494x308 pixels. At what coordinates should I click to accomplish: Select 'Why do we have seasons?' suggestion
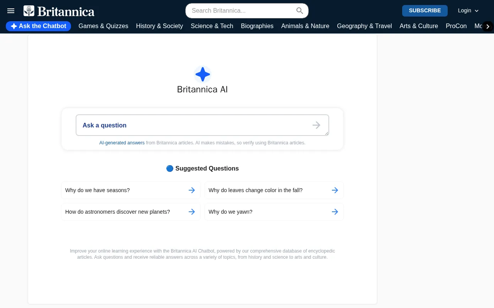point(131,190)
